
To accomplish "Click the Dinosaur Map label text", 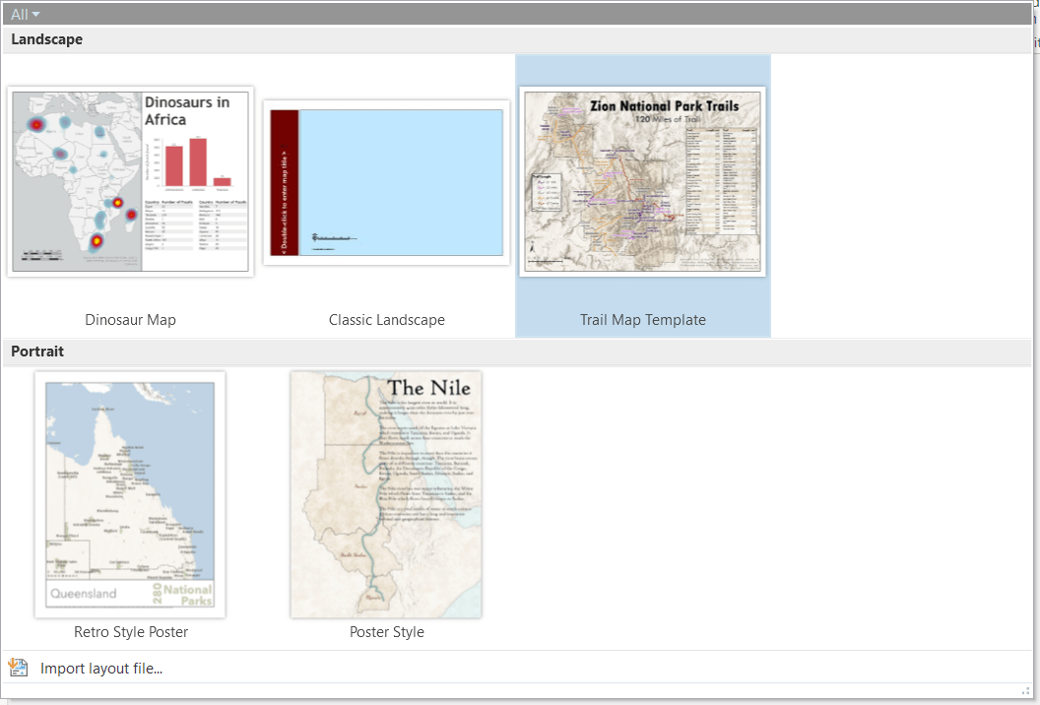I will point(130,319).
